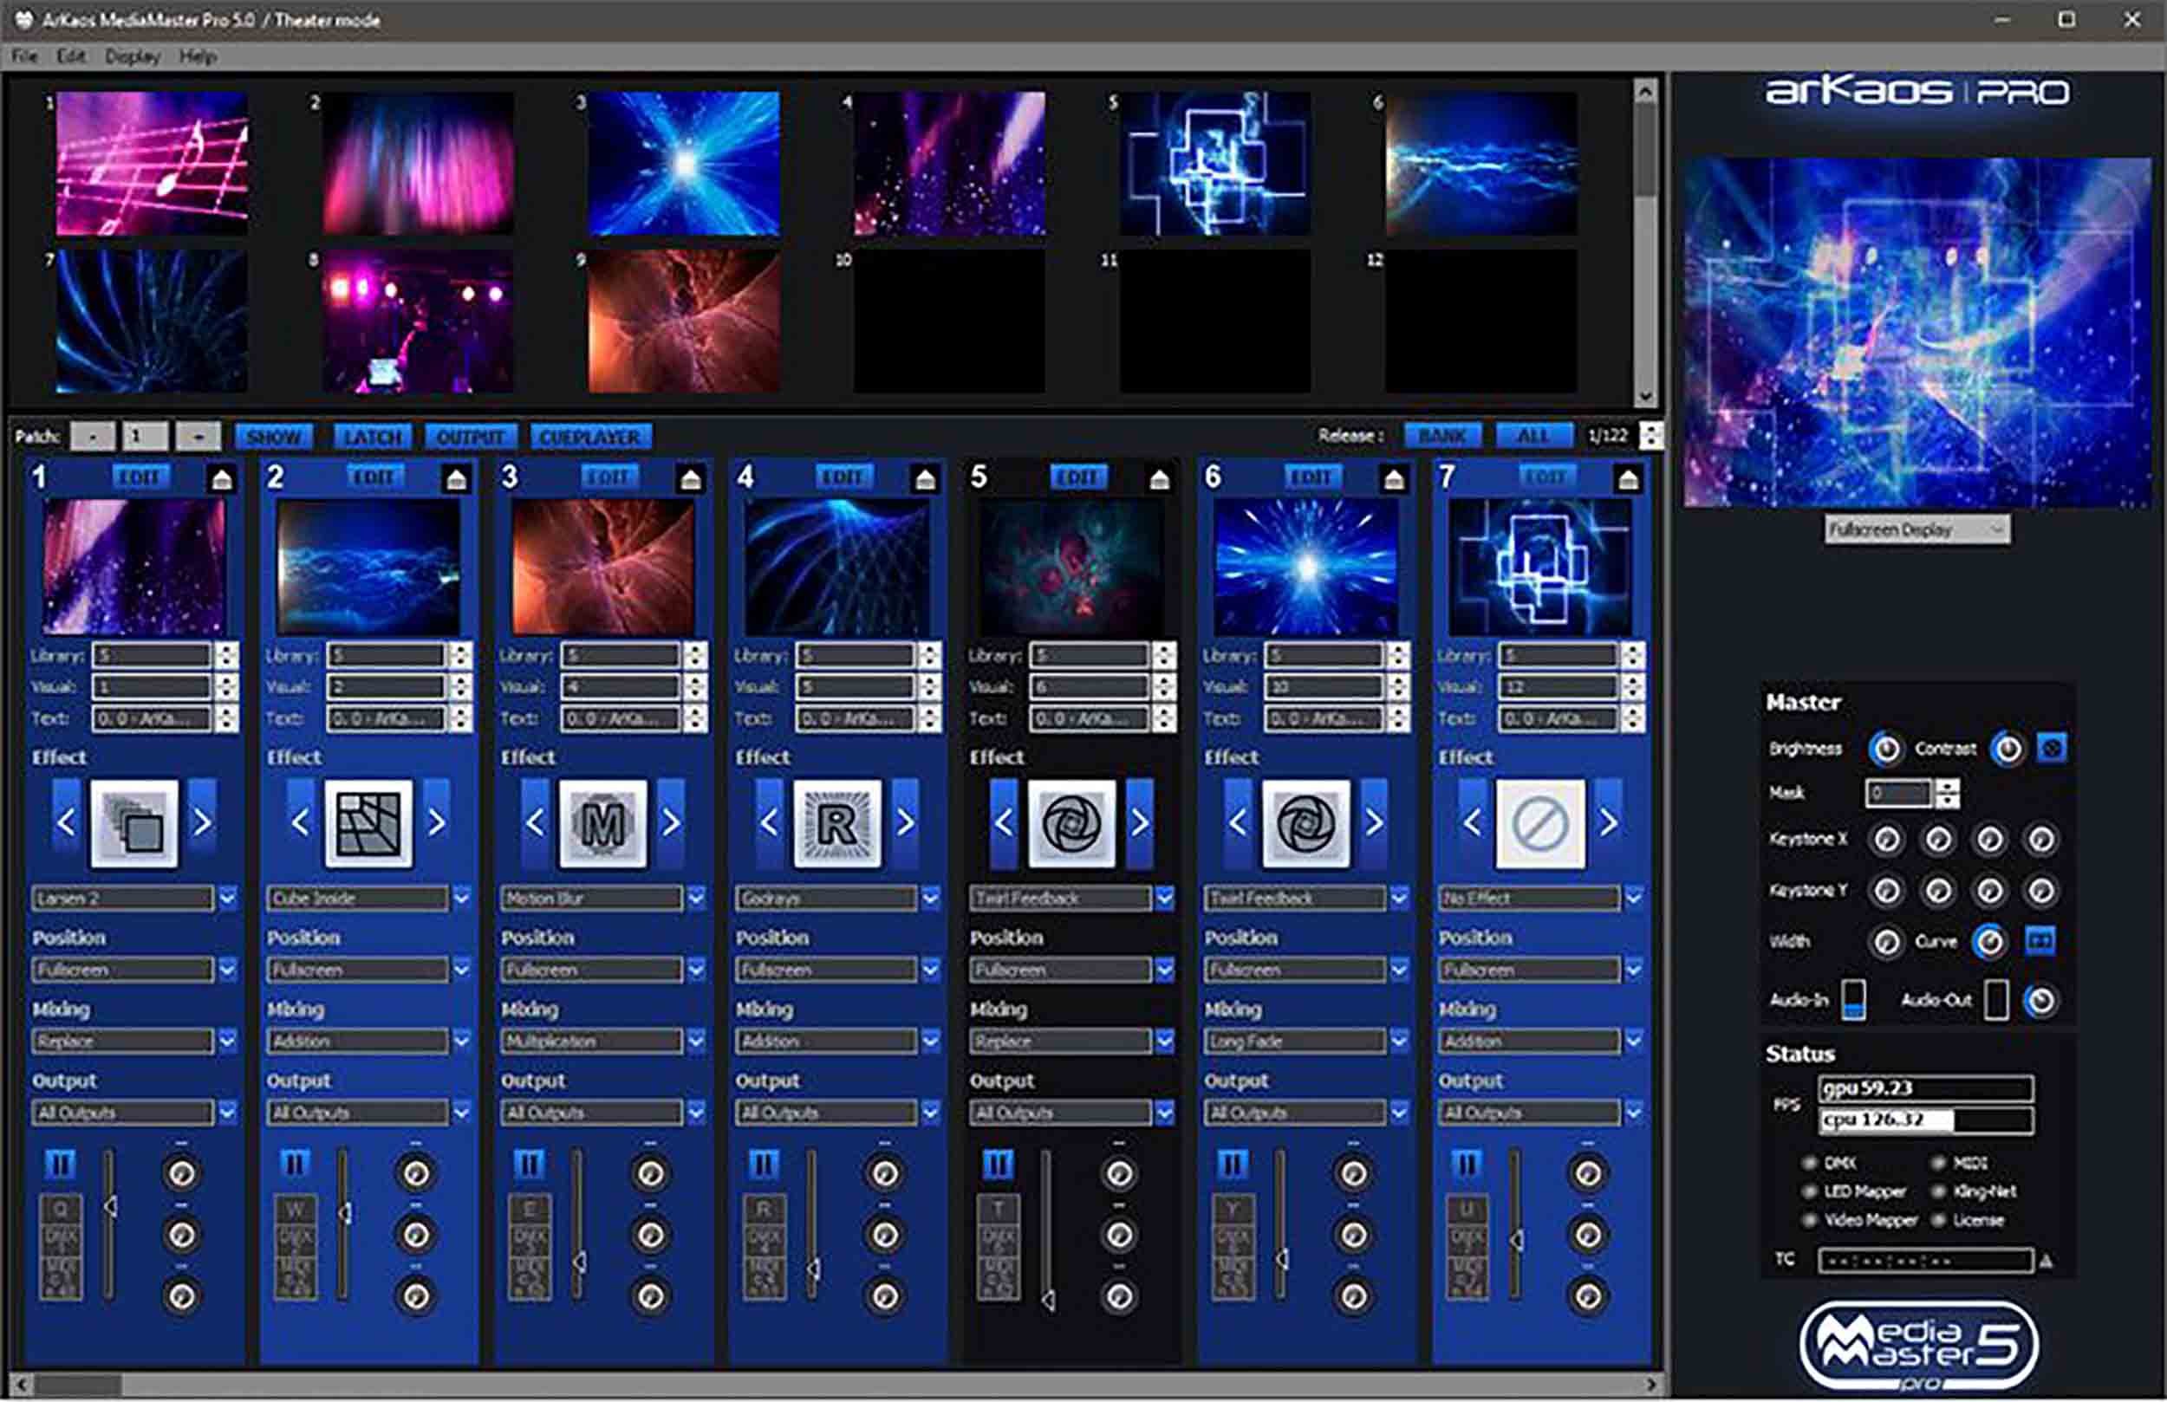
Task: Toggle pause on layer 1 playback
Action: click(x=61, y=1163)
